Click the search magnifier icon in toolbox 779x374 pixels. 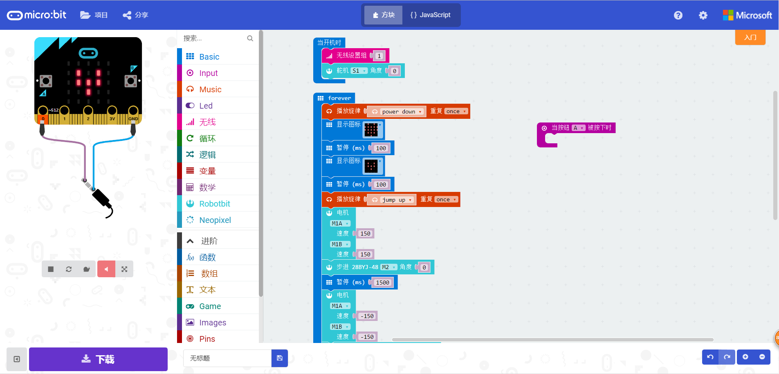click(x=250, y=38)
